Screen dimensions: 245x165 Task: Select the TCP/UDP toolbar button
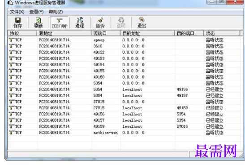point(60,22)
